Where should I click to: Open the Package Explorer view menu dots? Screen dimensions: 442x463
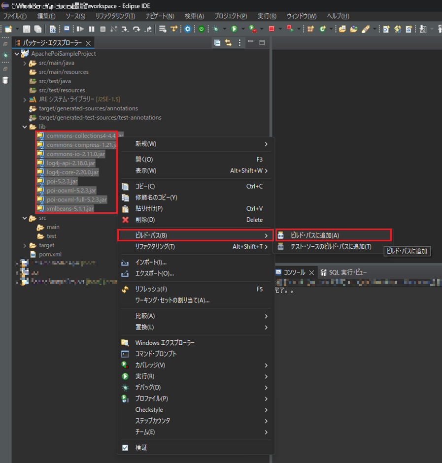pyautogui.click(x=239, y=43)
